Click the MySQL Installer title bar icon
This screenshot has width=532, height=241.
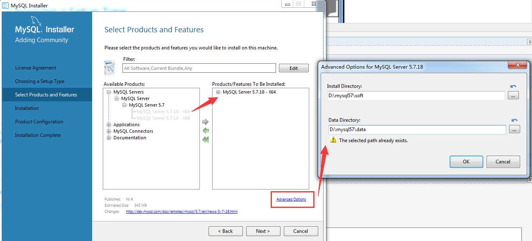[x=5, y=5]
